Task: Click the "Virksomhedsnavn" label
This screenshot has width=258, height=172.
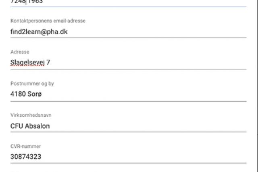Action: 31,115
